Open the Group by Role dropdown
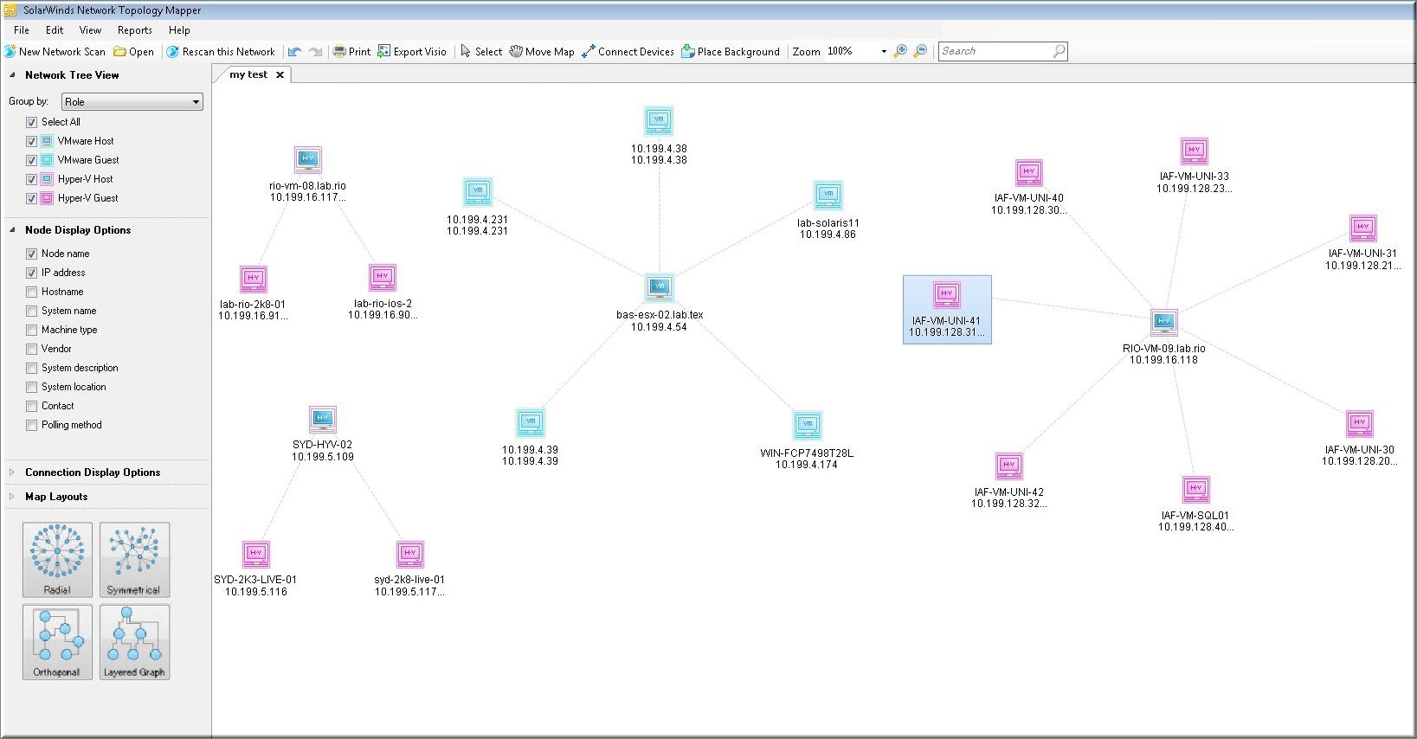The width and height of the screenshot is (1417, 739). (x=132, y=101)
